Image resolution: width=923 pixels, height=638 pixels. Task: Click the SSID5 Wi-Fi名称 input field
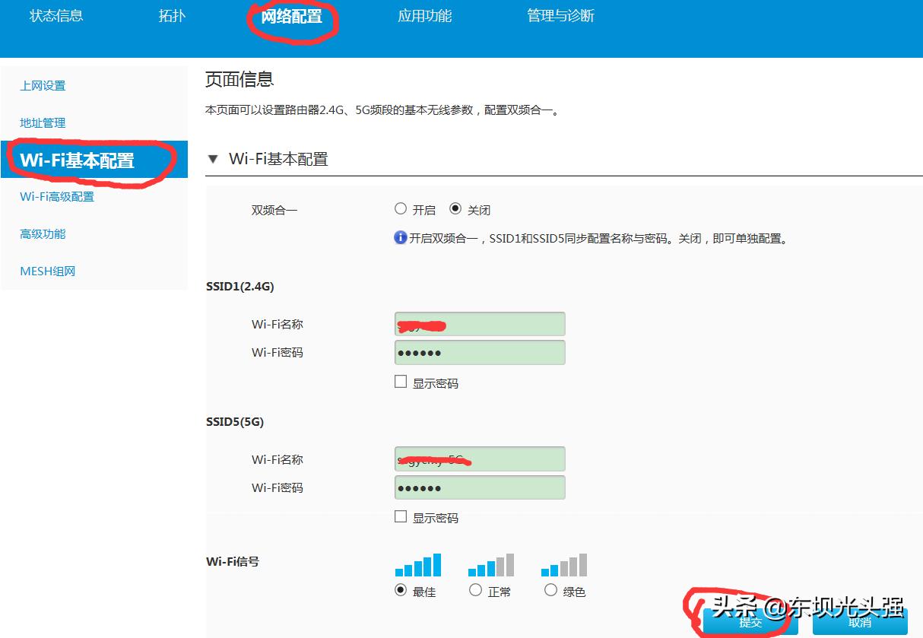pyautogui.click(x=480, y=459)
